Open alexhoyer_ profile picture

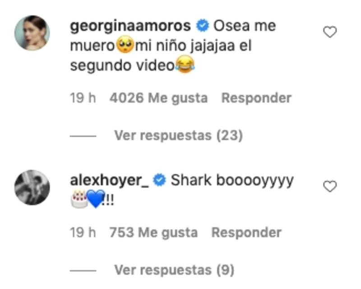(x=32, y=188)
